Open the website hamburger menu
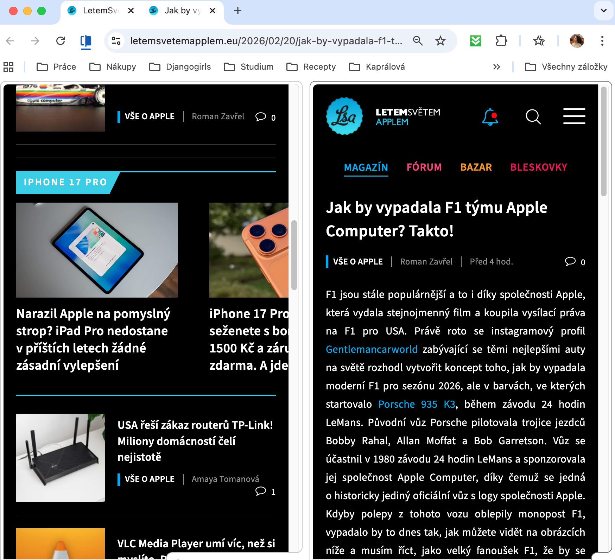 (x=574, y=116)
